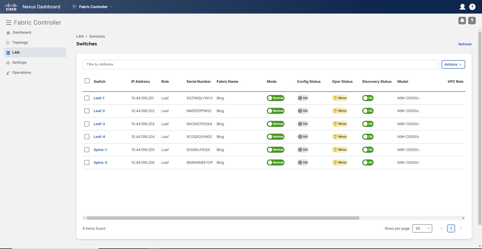Click serial number 9DAM4NEEYOP
The height and width of the screenshot is (249, 482).
pyautogui.click(x=200, y=162)
